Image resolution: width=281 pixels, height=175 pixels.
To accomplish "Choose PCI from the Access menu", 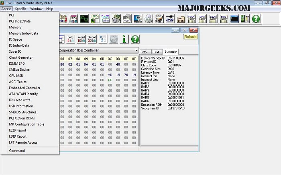I will coord(30,15).
